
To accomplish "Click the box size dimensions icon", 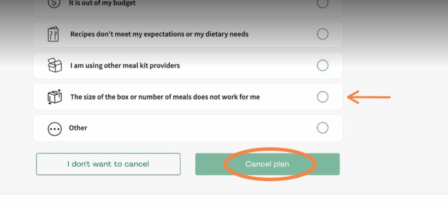I will coord(54,97).
